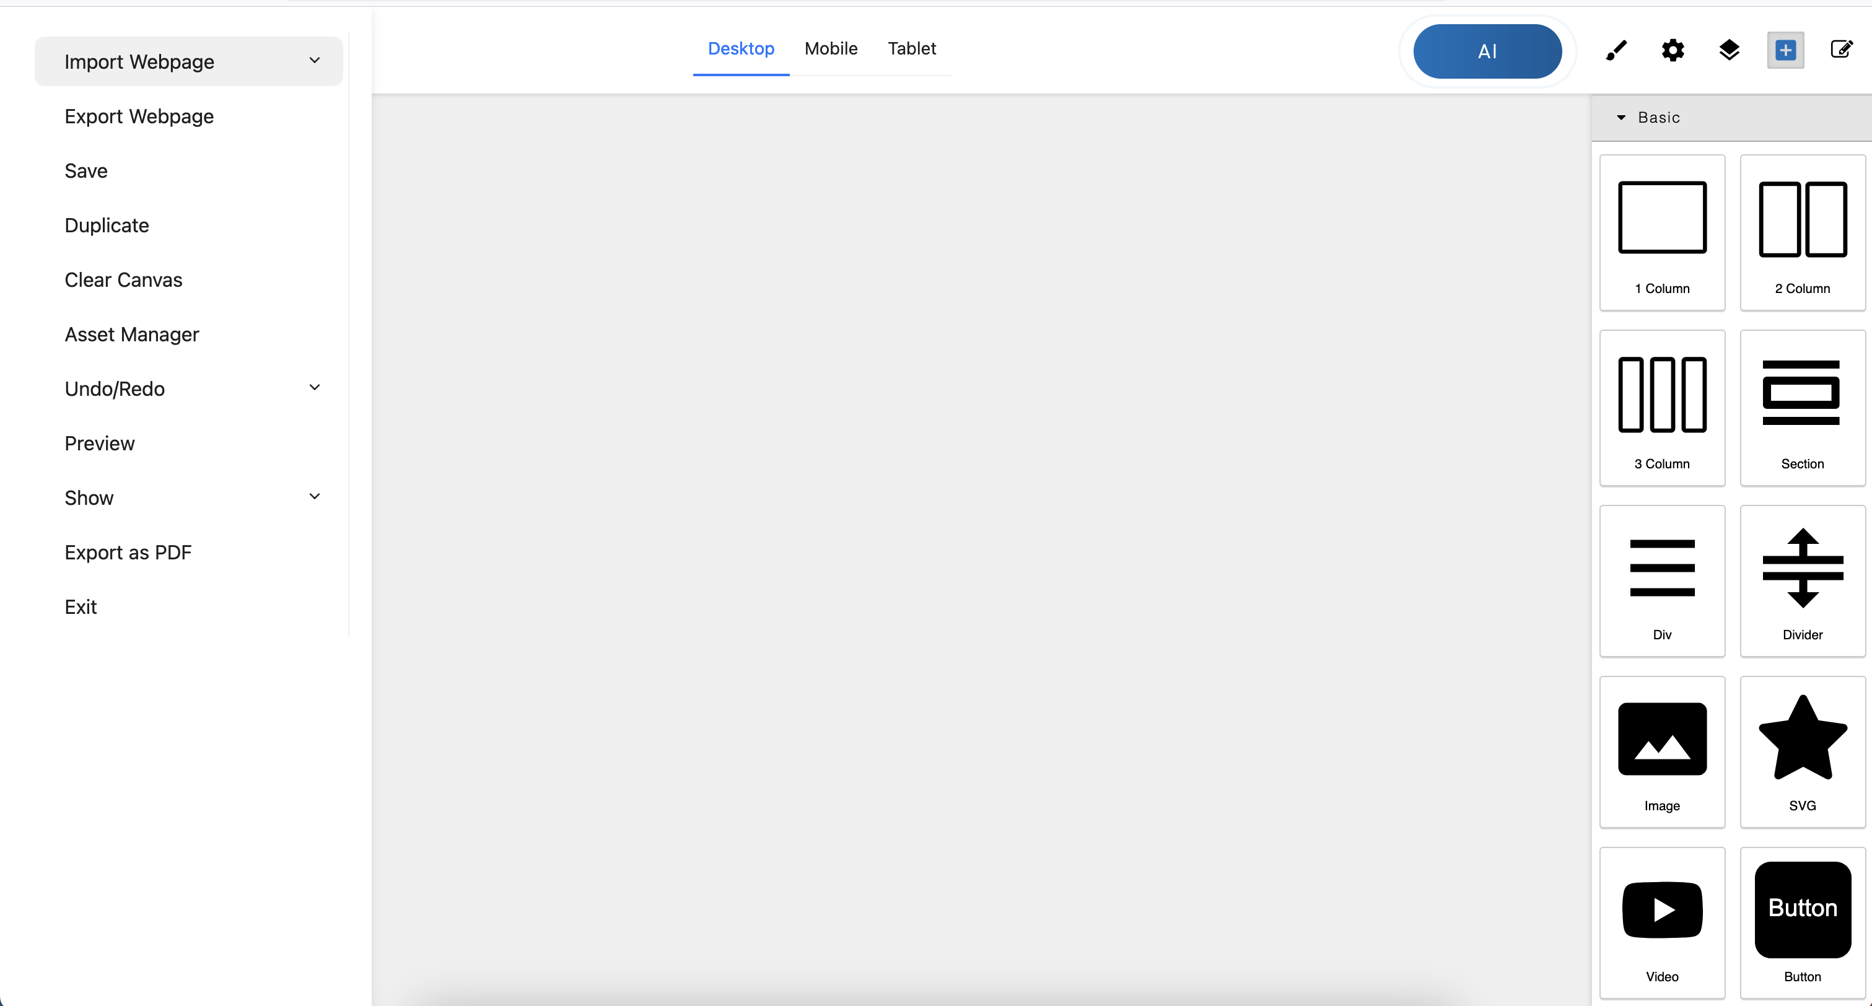Select the 3 Column block
The image size is (1872, 1006).
1661,408
